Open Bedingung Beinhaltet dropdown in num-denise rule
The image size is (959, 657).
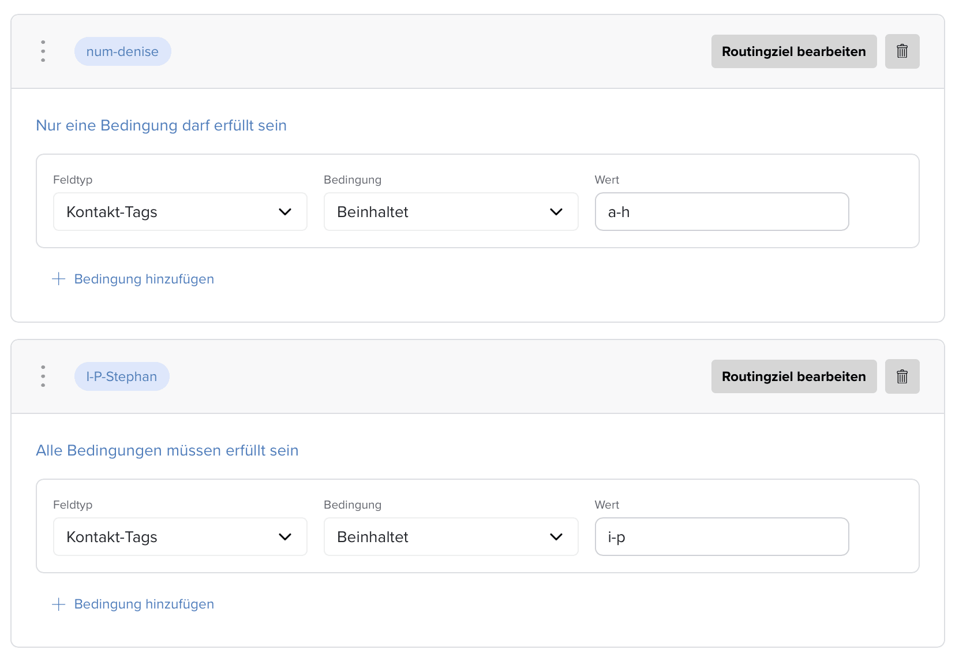[451, 212]
